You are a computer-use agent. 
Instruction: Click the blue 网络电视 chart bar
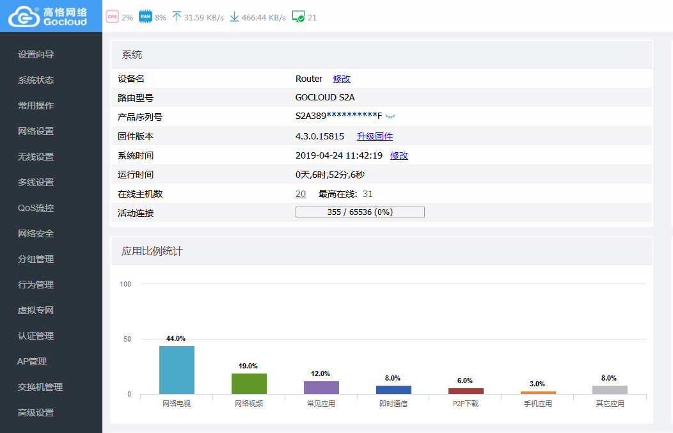[177, 370]
